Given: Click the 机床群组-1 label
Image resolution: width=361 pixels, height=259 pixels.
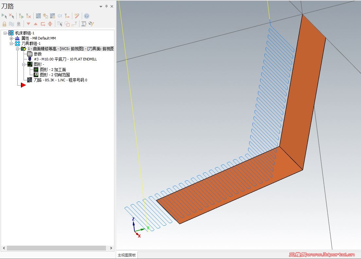Looking at the screenshot, I should pos(25,33).
